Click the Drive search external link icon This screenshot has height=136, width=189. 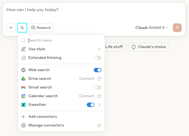pos(99,79)
